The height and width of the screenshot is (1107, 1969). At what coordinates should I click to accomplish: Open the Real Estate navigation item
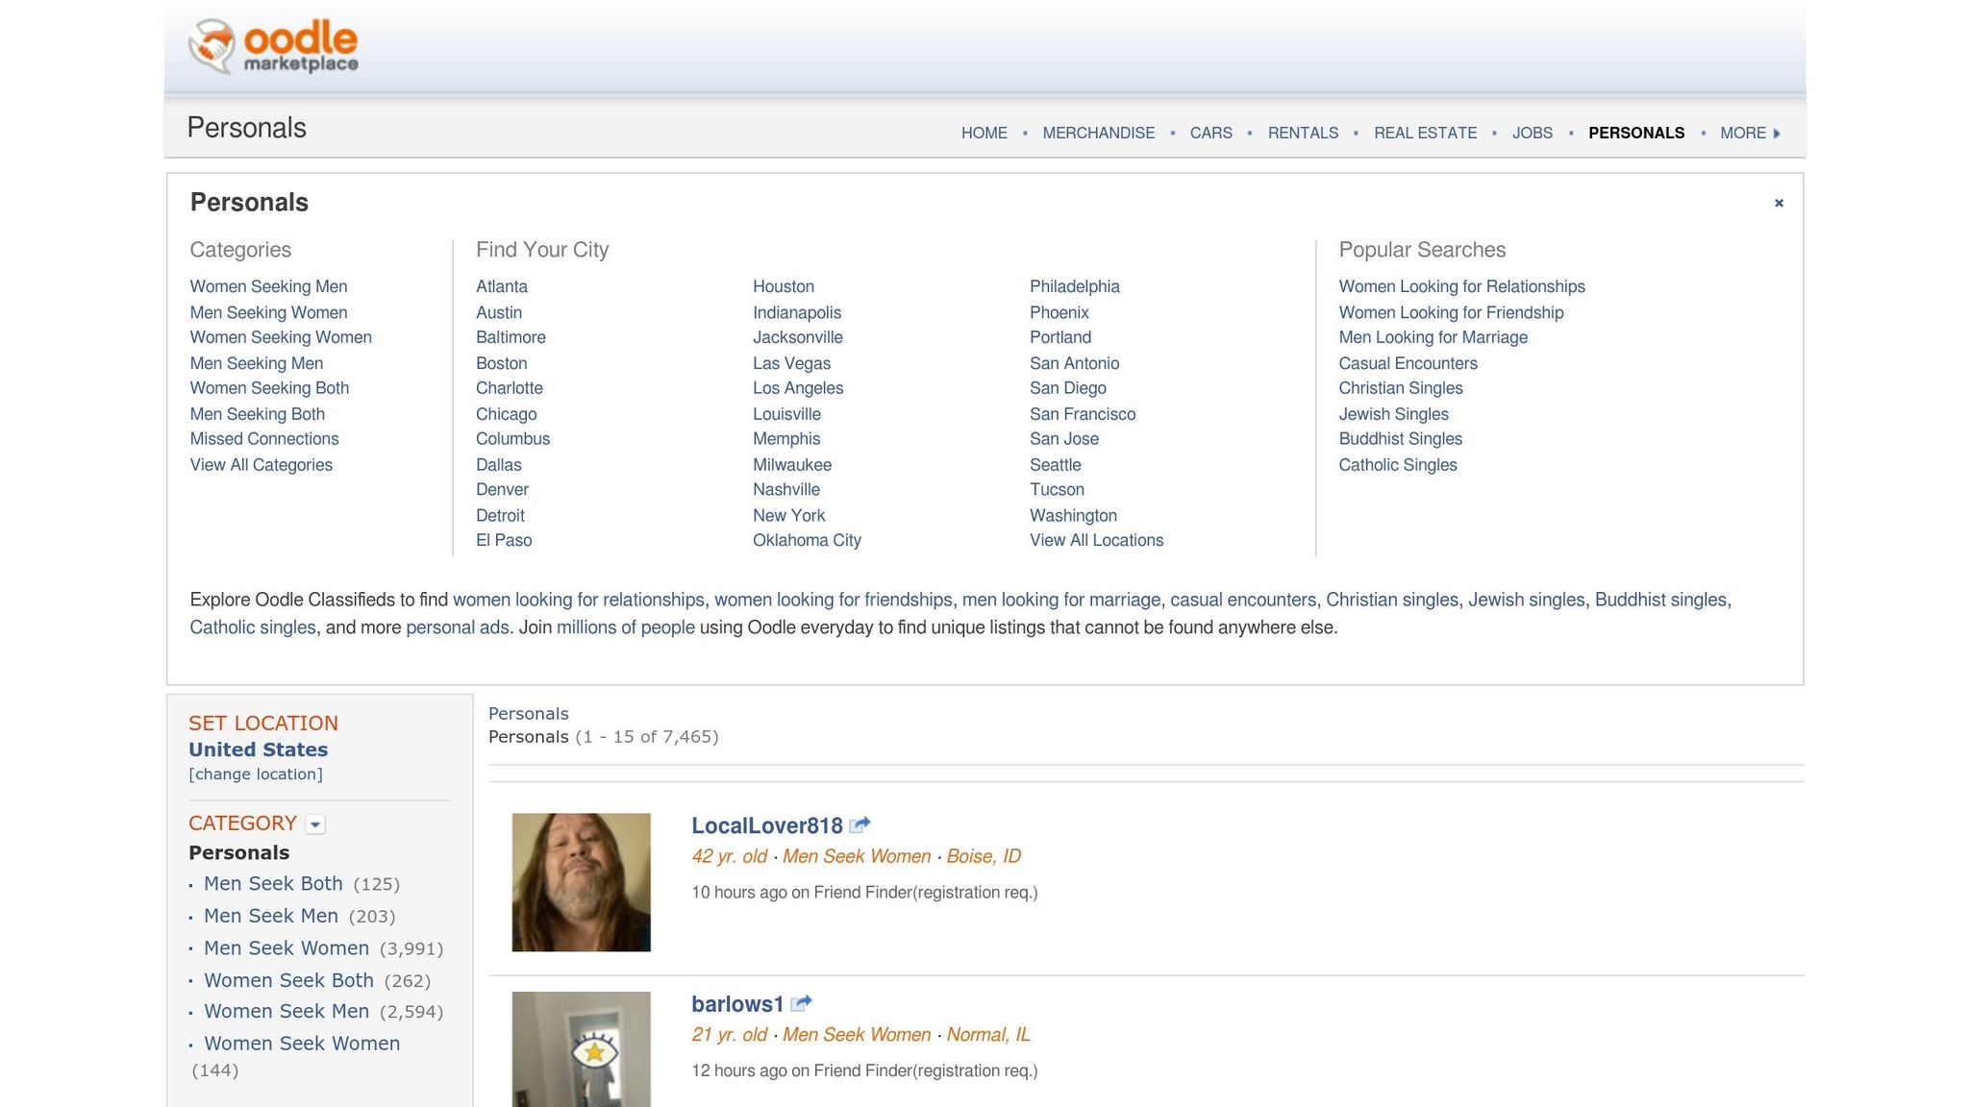(1425, 134)
